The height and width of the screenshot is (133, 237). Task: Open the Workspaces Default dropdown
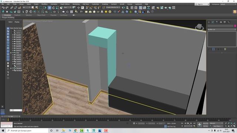coord(228,4)
